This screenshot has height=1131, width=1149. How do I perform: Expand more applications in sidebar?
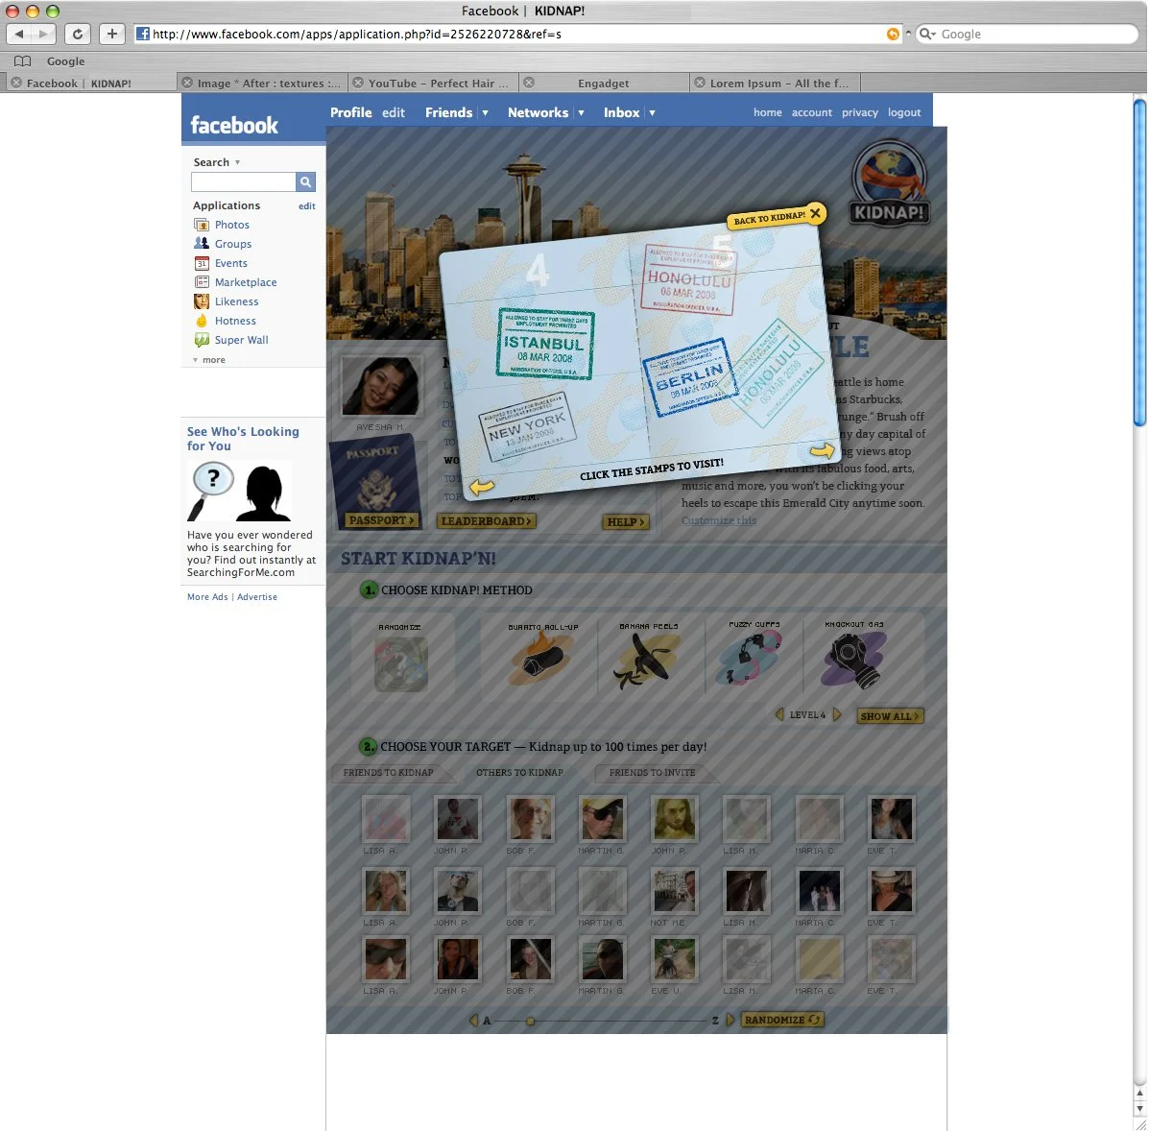pos(209,360)
